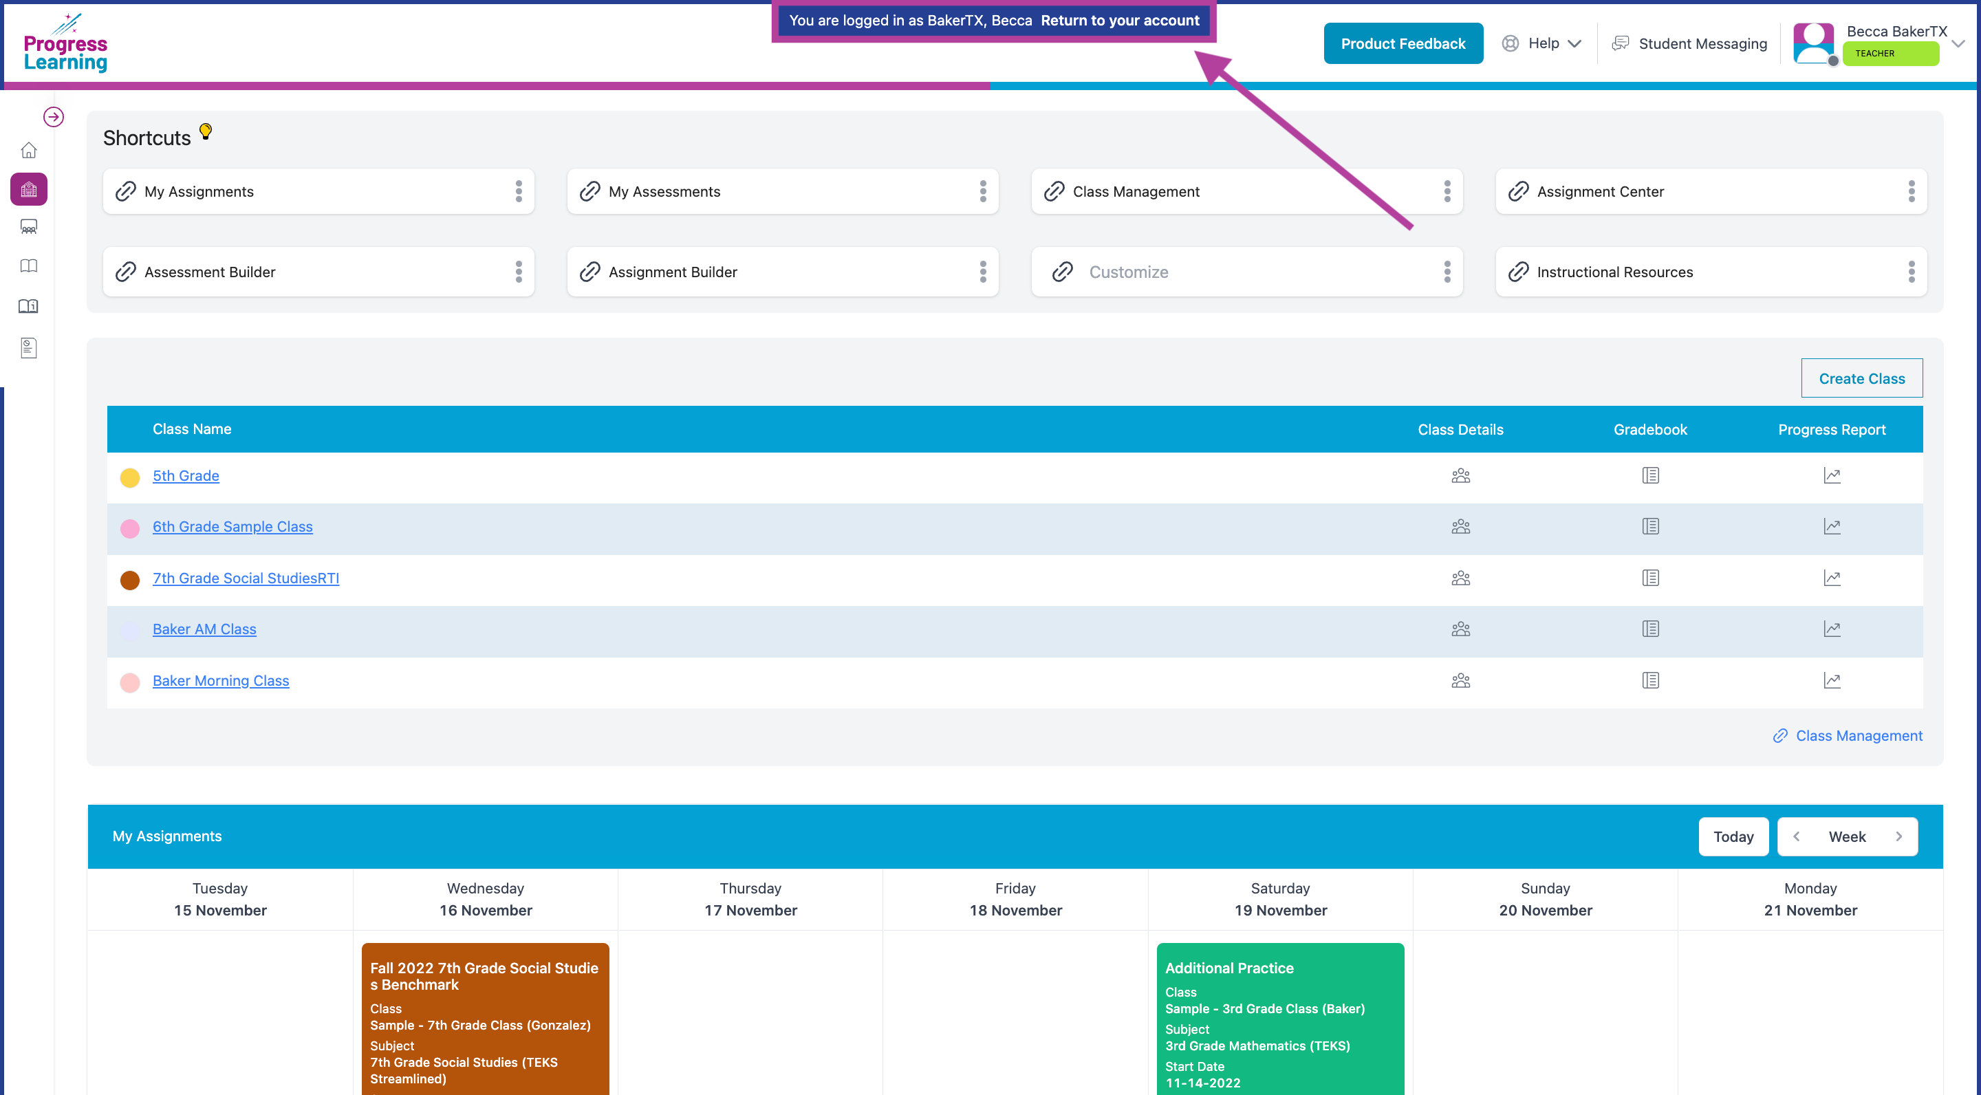The height and width of the screenshot is (1095, 1981).
Task: Open the 6th Grade Sample Class link
Action: (232, 527)
